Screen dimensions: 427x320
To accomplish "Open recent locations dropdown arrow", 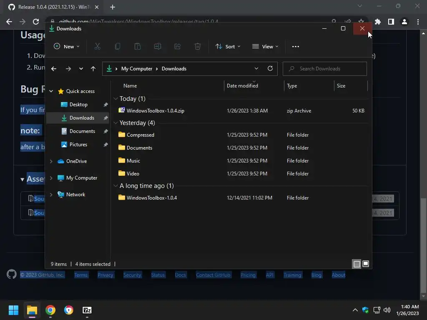I will click(81, 69).
